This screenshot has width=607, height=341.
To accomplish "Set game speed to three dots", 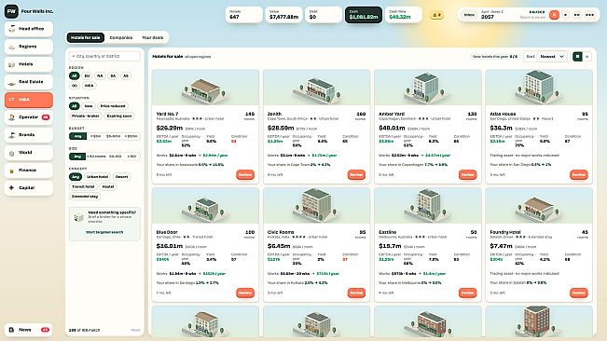I will click(589, 15).
